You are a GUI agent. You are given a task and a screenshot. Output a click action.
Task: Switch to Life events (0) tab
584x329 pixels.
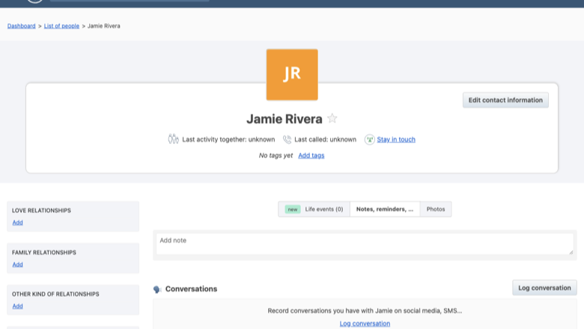[314, 209]
